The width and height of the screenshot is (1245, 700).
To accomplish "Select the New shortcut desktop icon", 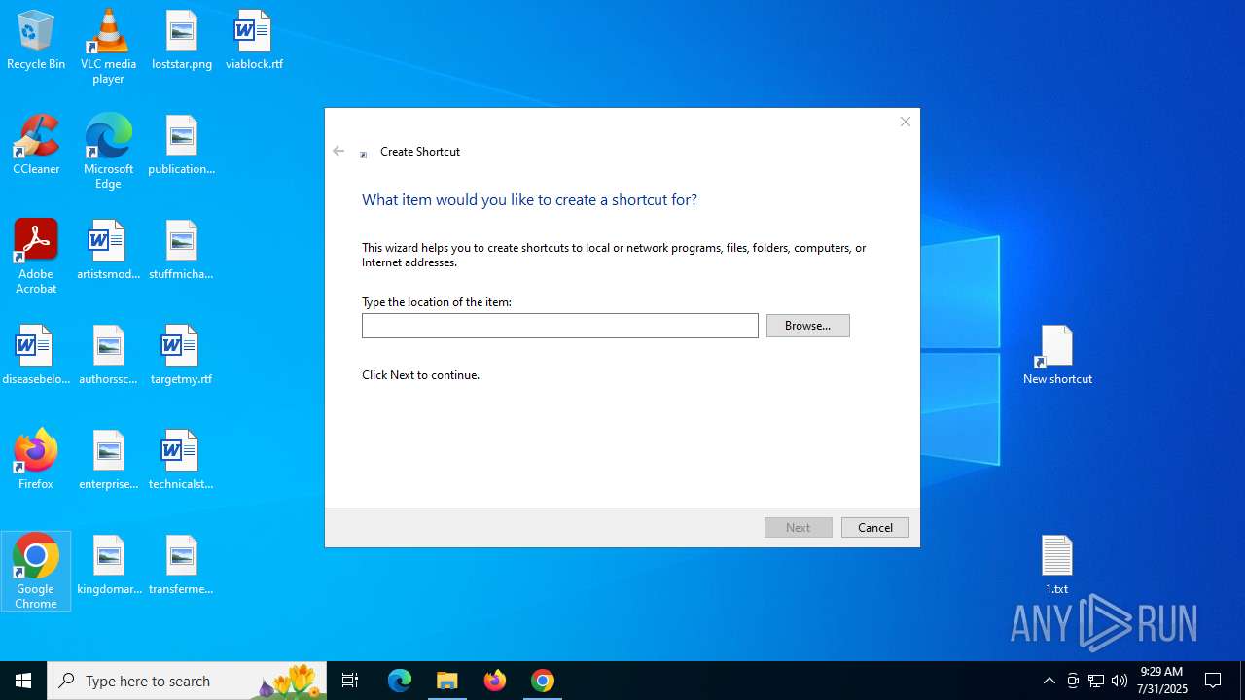I will point(1057,356).
